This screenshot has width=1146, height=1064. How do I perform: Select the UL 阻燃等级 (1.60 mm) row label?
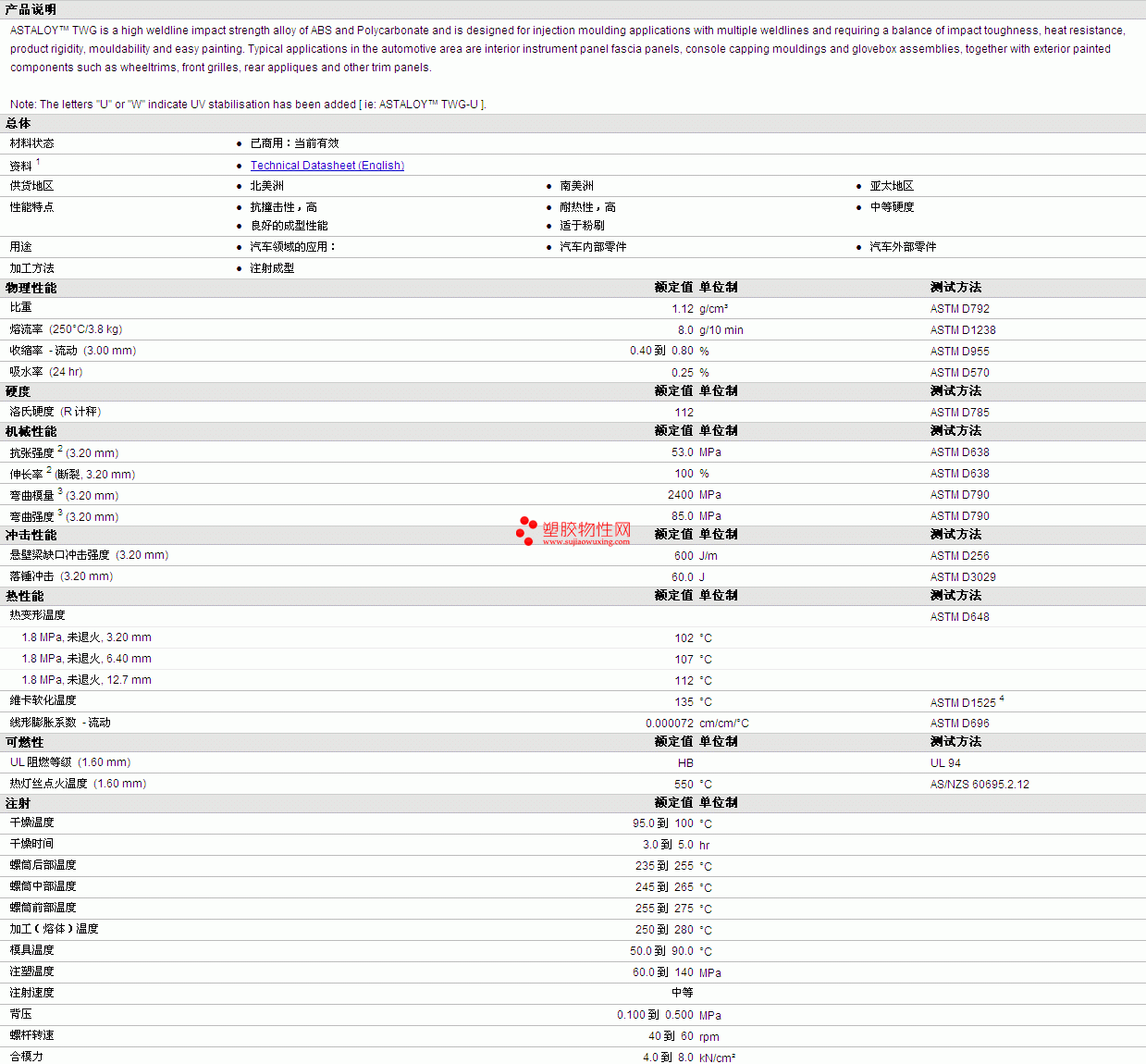[x=70, y=762]
